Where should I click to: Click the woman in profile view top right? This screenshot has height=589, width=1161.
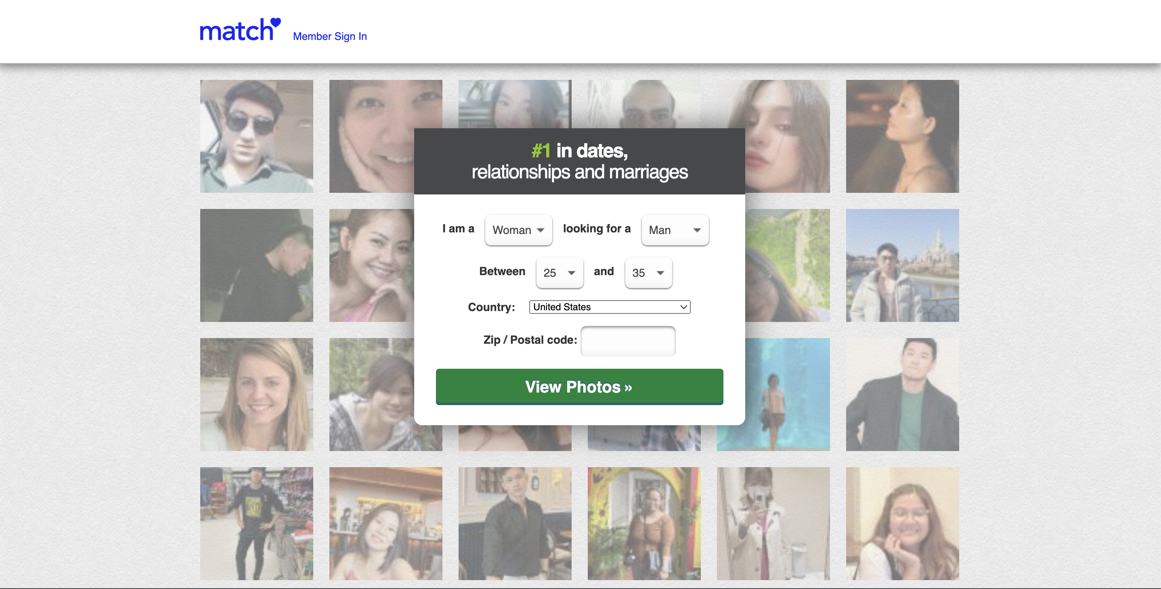[902, 136]
